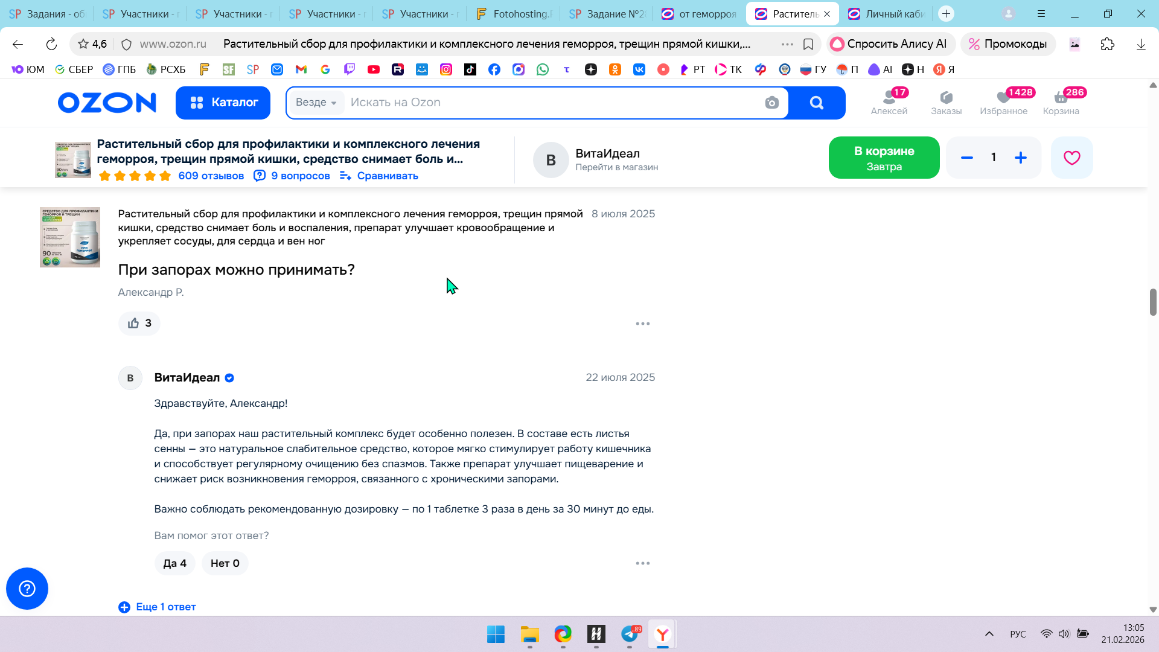Increase quantity with plus button
Screen dimensions: 1159x652
(1021, 158)
